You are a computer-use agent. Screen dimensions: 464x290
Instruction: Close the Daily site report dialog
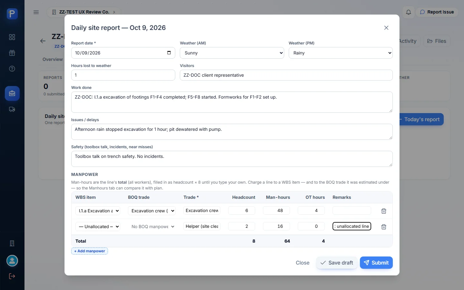click(386, 28)
